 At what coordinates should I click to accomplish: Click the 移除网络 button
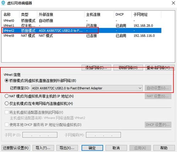[128, 68]
